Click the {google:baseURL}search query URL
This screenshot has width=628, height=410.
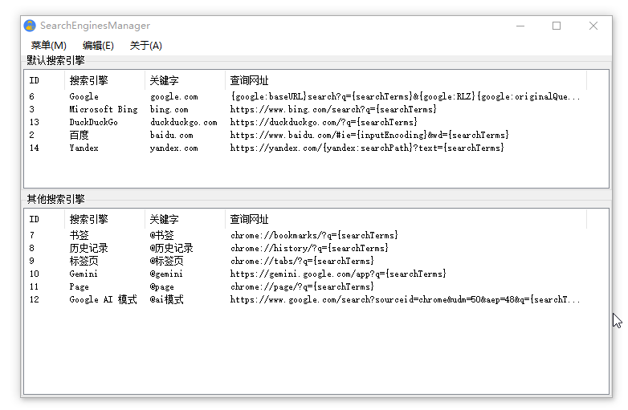tap(405, 96)
